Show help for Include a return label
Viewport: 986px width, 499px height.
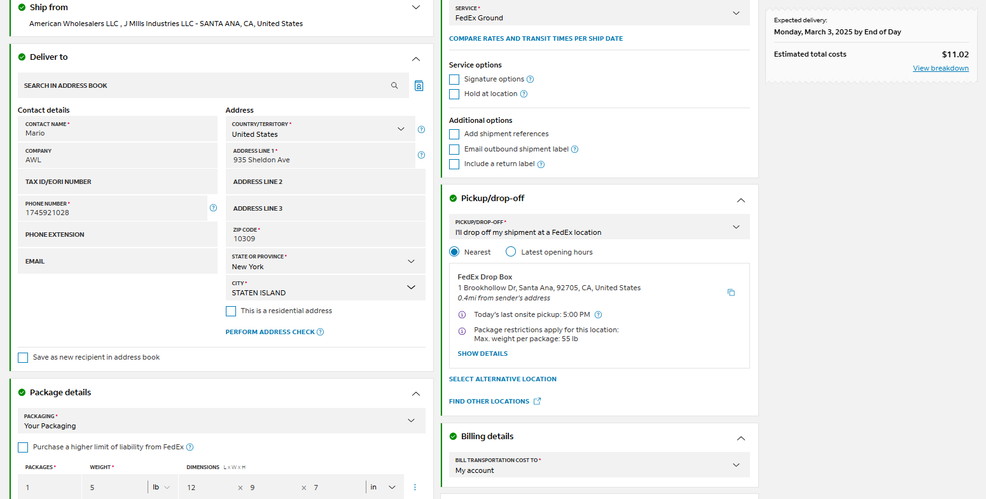tap(541, 164)
